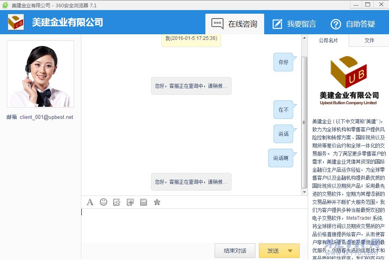Click Upbest Bullion Company Limited text
Screen dimensions: 389x260
click(348, 103)
